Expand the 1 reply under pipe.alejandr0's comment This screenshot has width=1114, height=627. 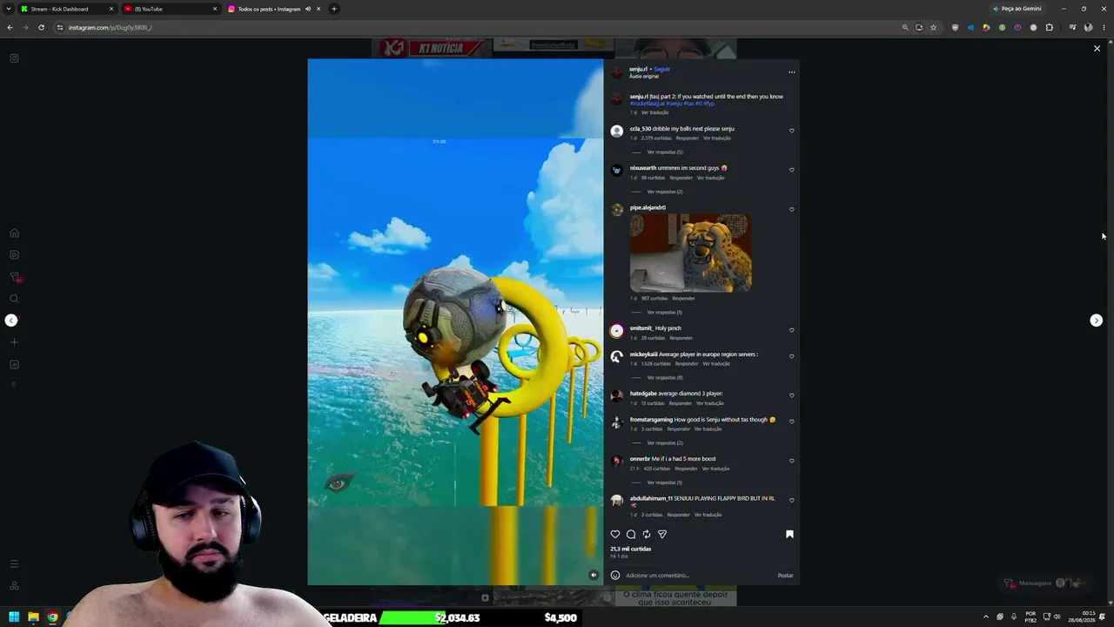coord(665,312)
